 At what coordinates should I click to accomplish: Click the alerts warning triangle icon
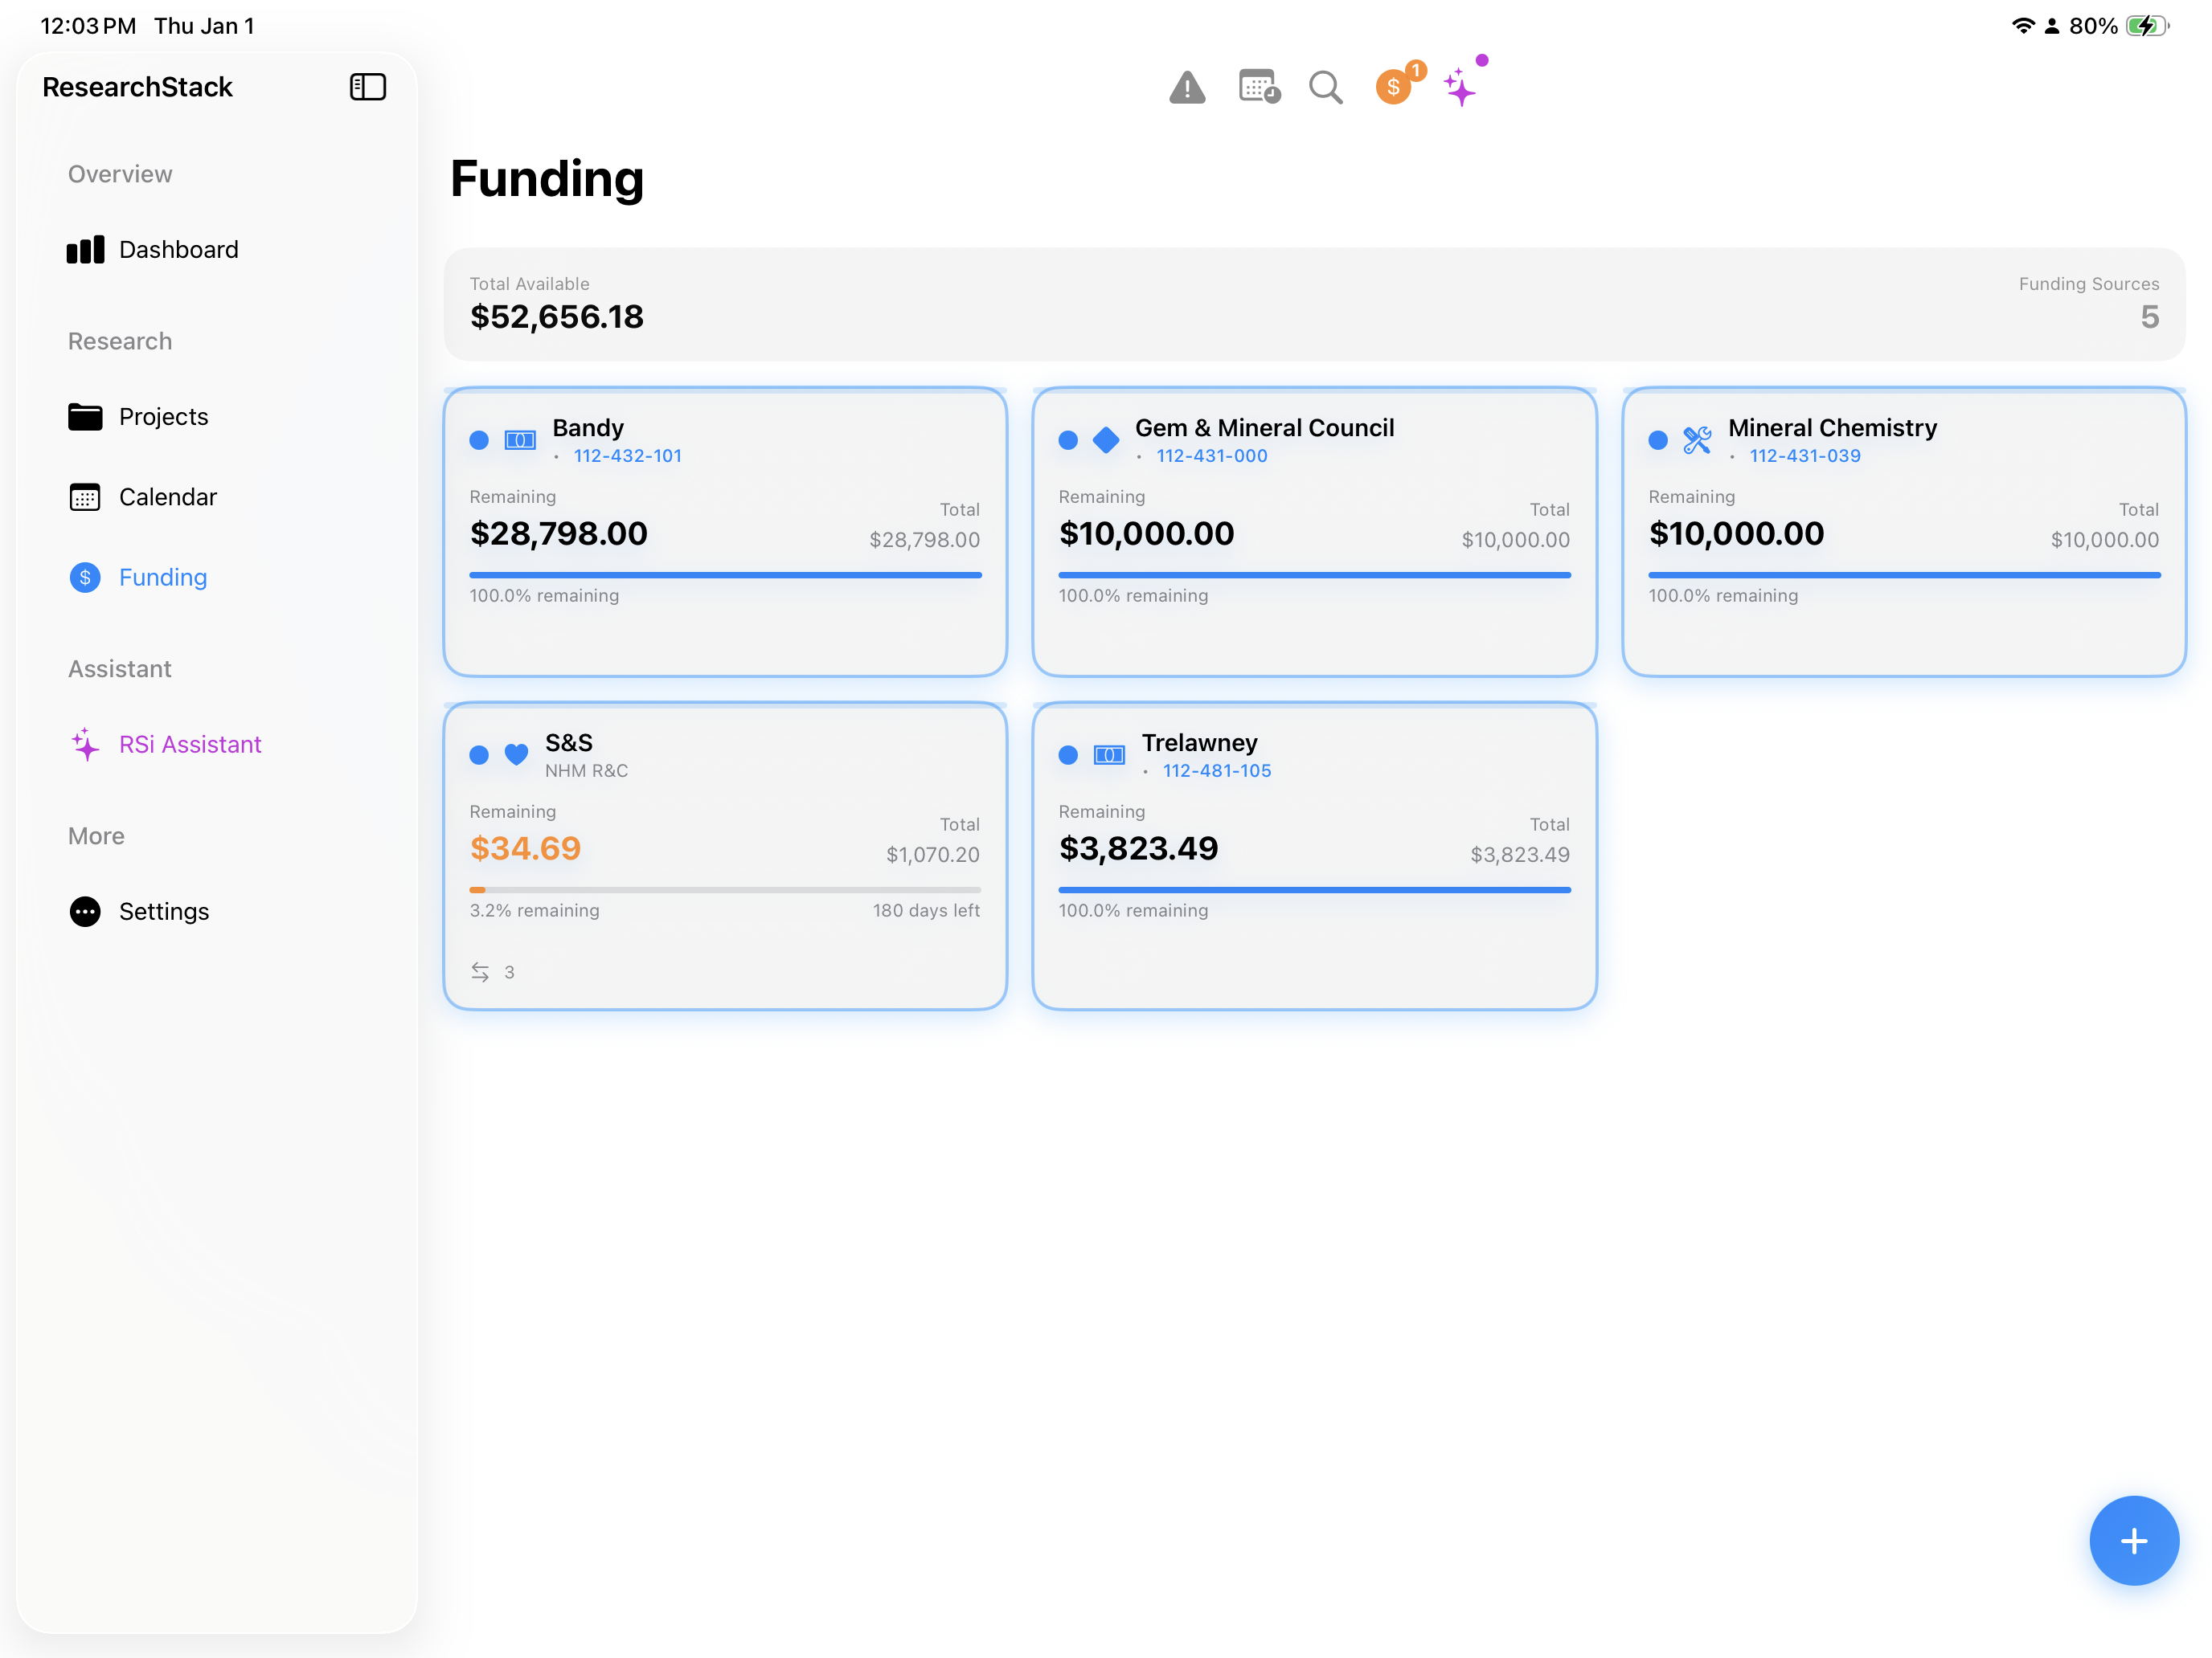[x=1187, y=88]
